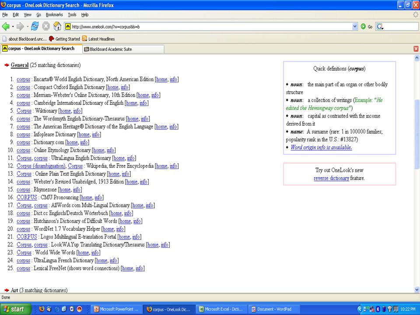
Task: Close the current tab with red X
Action: (416, 49)
